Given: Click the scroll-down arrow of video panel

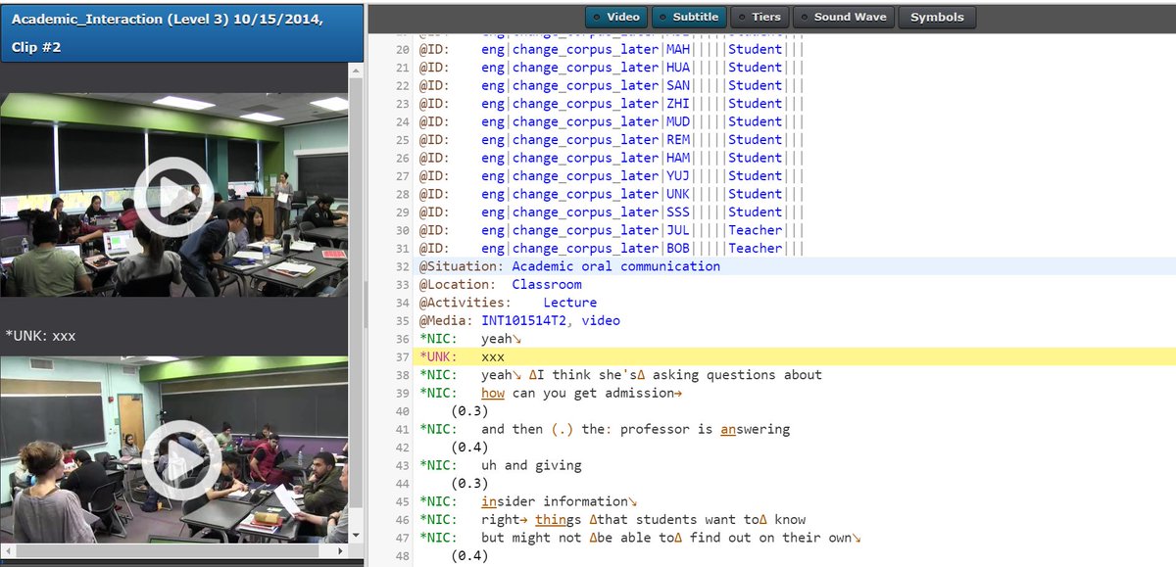Looking at the screenshot, I should [357, 537].
